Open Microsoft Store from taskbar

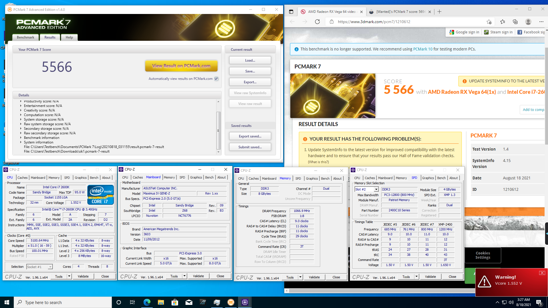175,302
